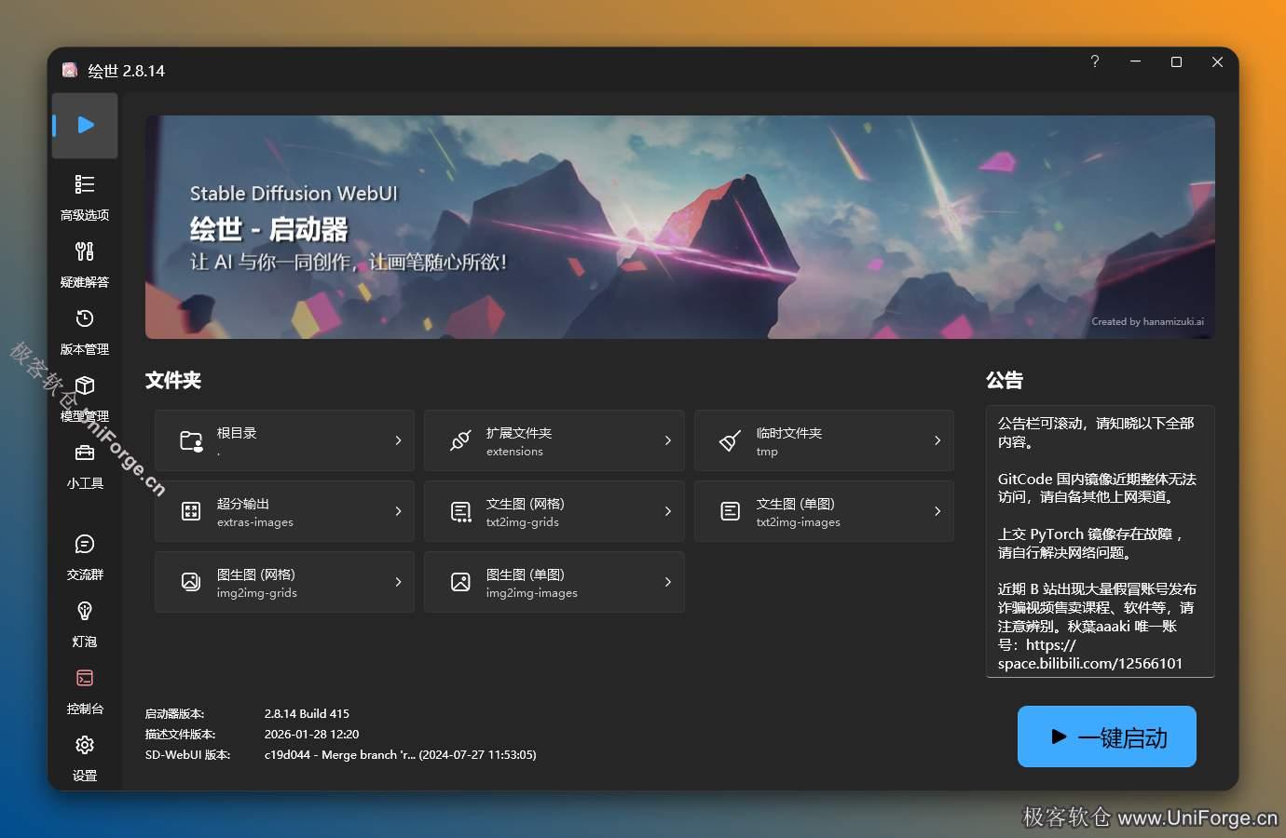This screenshot has width=1286, height=838.
Task: Open 小工具 toolbox icon
Action: pos(85,453)
